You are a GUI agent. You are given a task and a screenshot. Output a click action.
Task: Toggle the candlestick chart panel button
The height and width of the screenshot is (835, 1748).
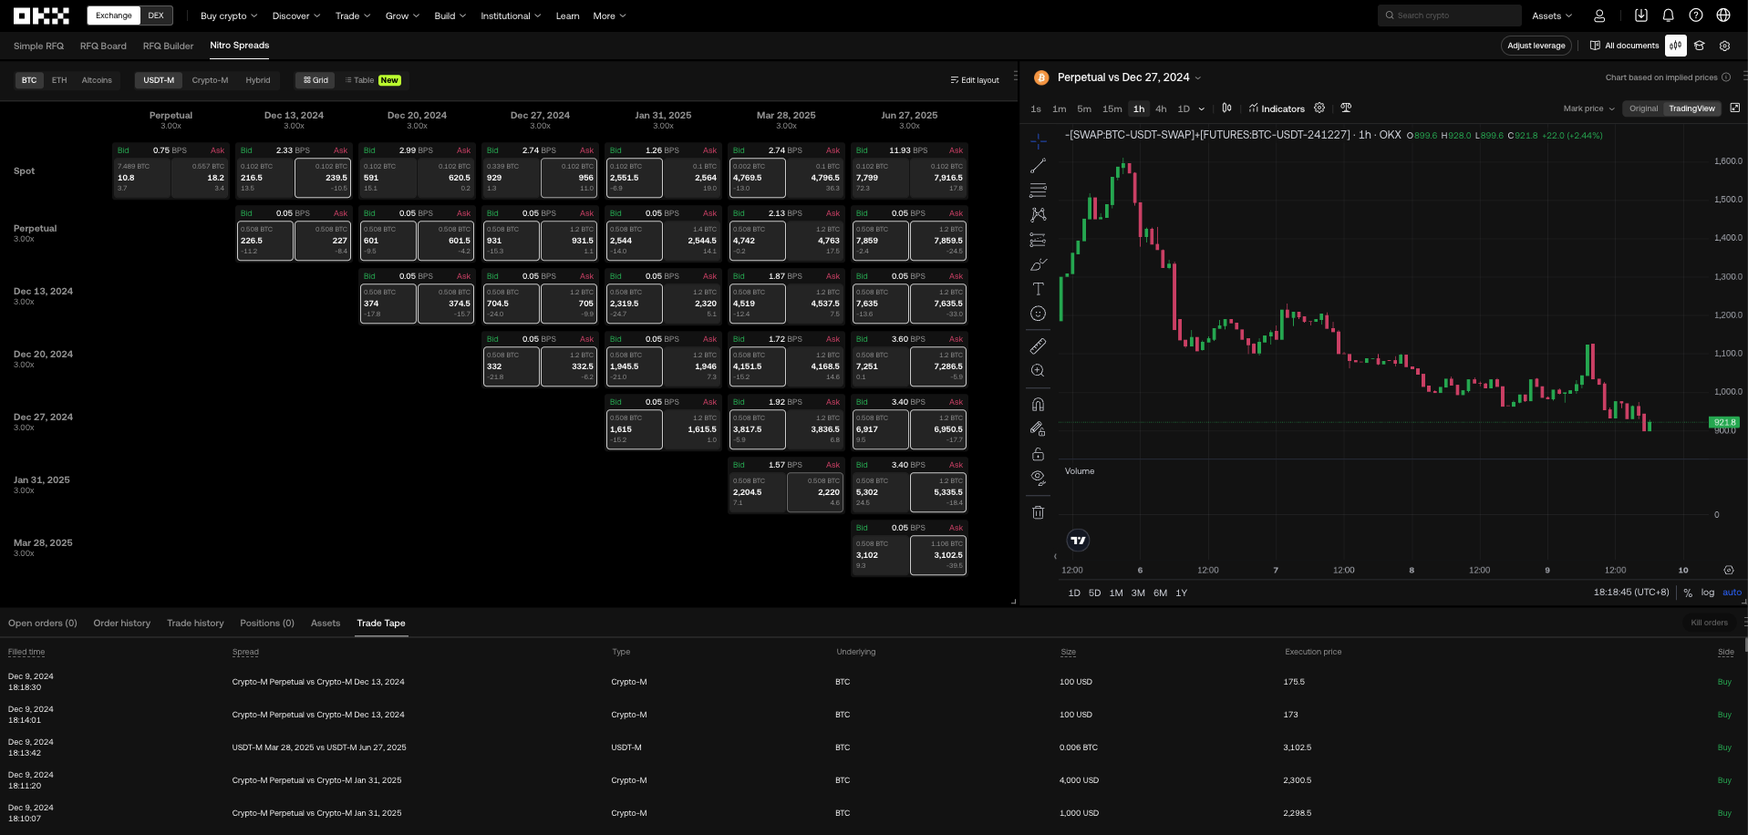click(1676, 46)
